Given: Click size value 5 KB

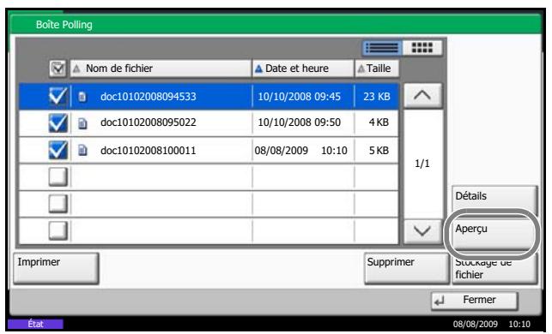Looking at the screenshot, I should point(379,151).
